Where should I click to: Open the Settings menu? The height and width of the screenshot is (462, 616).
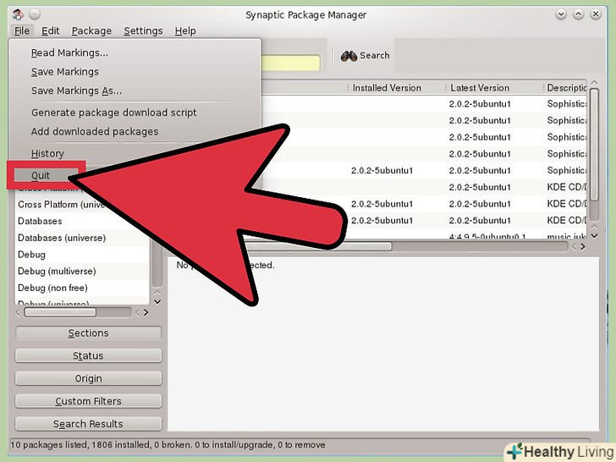pos(143,30)
